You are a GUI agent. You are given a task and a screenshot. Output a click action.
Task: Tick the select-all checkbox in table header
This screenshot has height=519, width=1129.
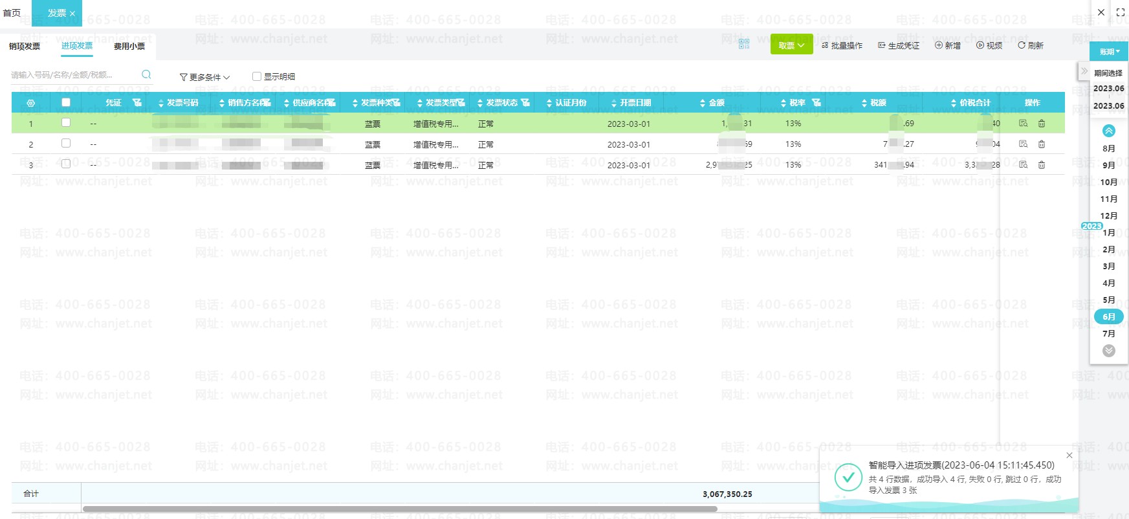[66, 102]
